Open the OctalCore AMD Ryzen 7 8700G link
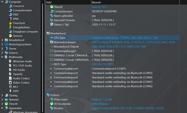The image size is (187, 113). tap(125, 38)
